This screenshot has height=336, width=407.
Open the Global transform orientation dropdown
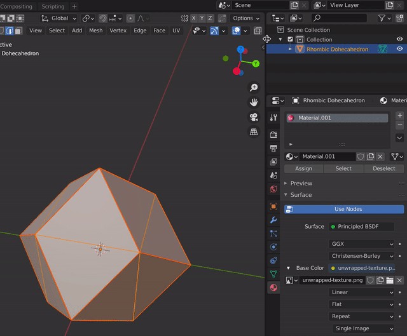coord(59,18)
